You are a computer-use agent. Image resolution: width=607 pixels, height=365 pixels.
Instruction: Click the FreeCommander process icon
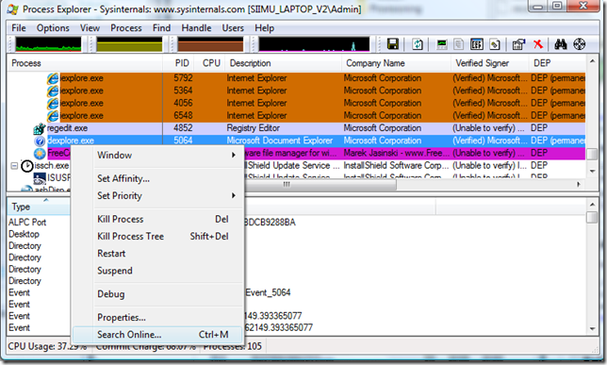click(40, 154)
